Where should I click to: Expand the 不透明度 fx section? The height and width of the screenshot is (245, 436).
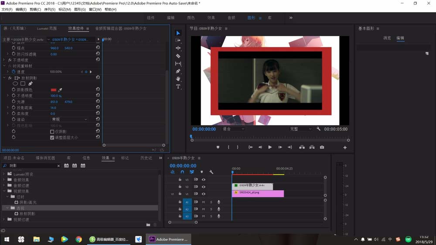4,60
